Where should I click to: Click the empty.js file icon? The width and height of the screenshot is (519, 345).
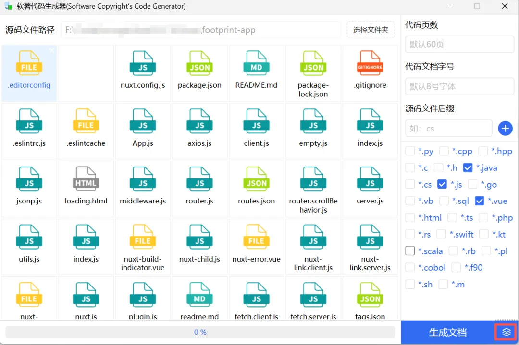pos(313,121)
